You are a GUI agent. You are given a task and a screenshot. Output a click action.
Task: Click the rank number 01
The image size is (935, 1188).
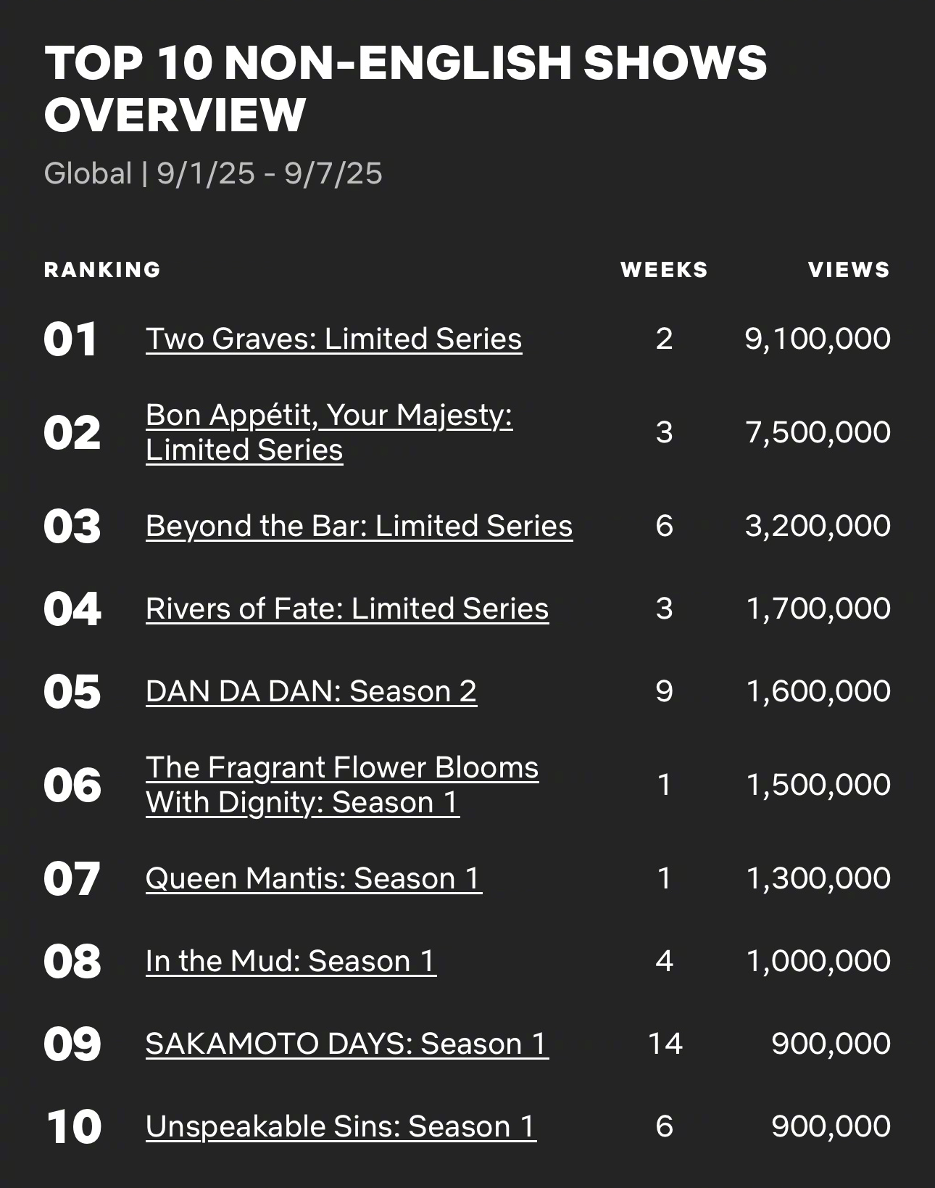pos(70,339)
